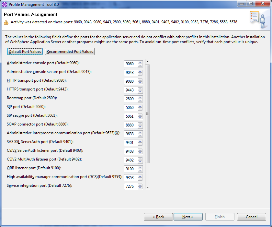This screenshot has width=272, height=227.
Task: Increase CSIV2 ServerAuth listener port value
Action: point(140,150)
